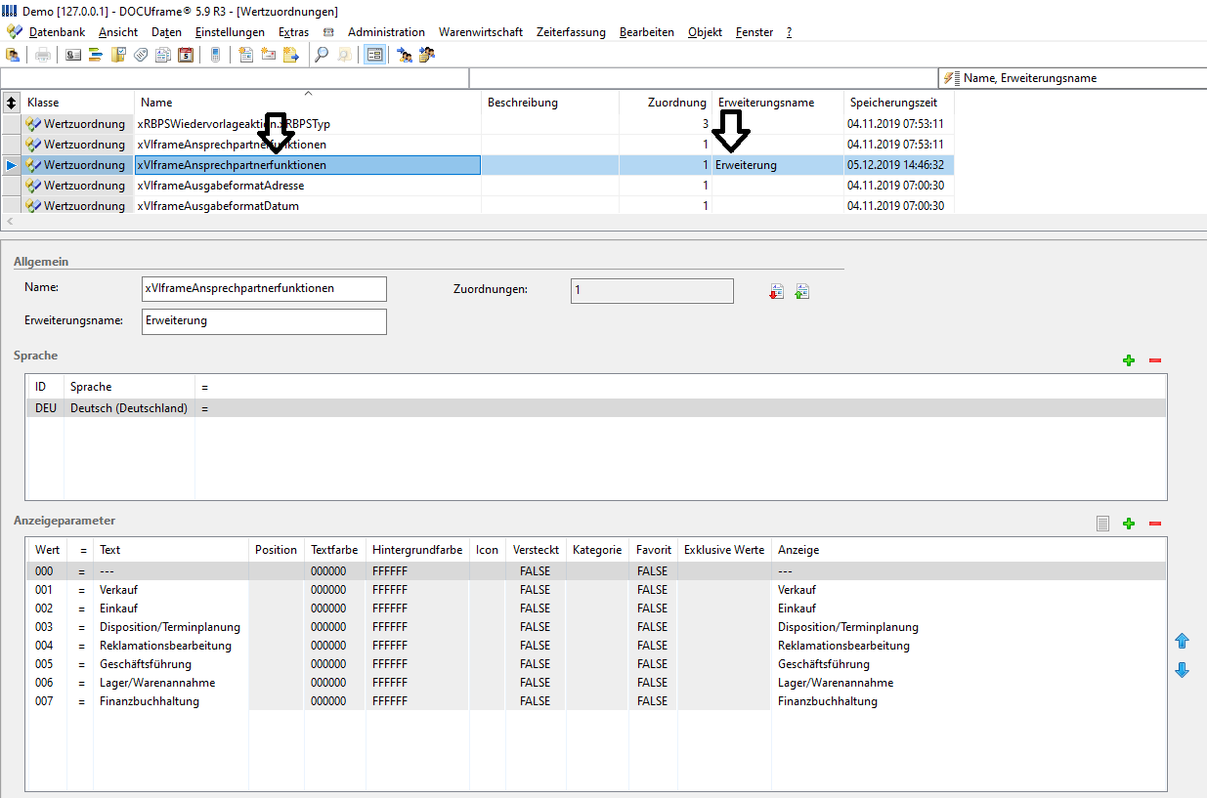Screen dimensions: 1207x798
Task: Click the import icon with green up arrow
Action: coord(802,291)
